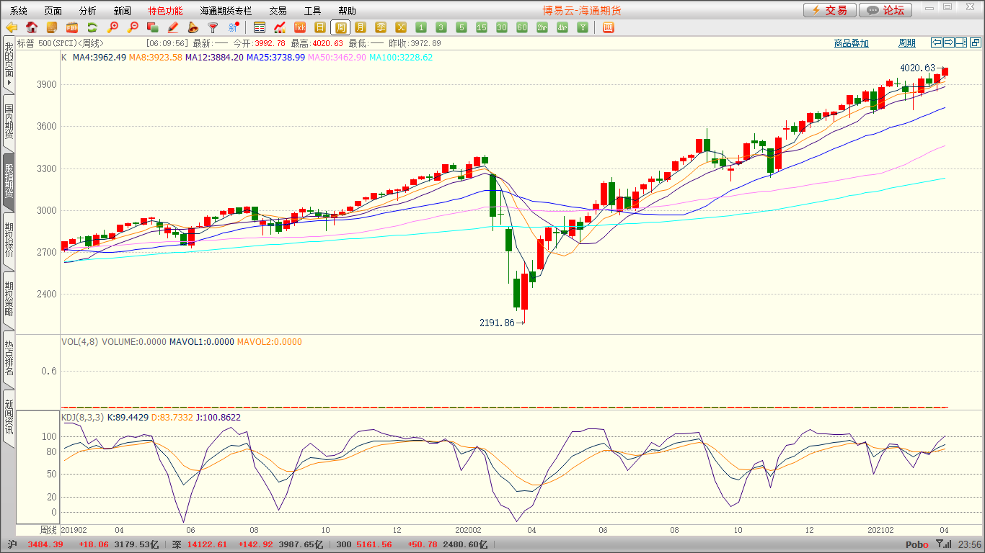Image resolution: width=985 pixels, height=553 pixels.
Task: Select the 4hr period
Action: (x=562, y=27)
